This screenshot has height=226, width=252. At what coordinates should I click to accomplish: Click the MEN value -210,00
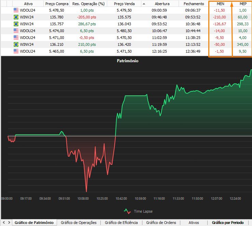219,17
